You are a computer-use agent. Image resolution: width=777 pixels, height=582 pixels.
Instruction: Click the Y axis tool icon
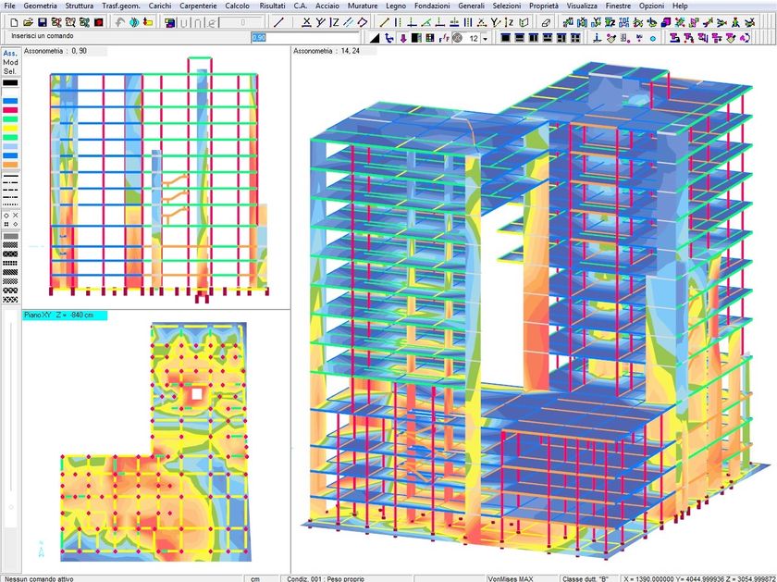(x=321, y=22)
